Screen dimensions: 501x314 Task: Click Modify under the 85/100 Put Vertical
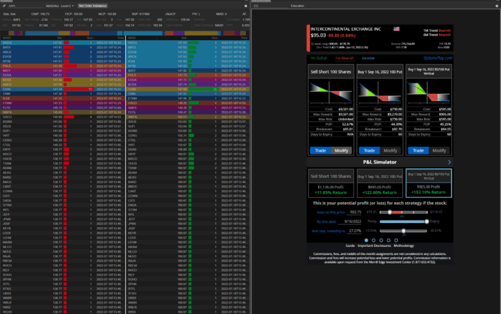click(439, 150)
